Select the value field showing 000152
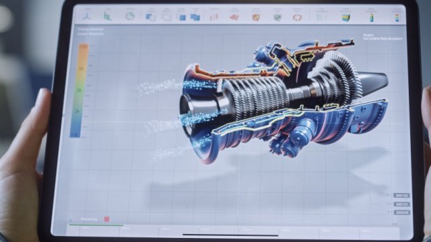This screenshot has height=242, width=431. (401, 196)
